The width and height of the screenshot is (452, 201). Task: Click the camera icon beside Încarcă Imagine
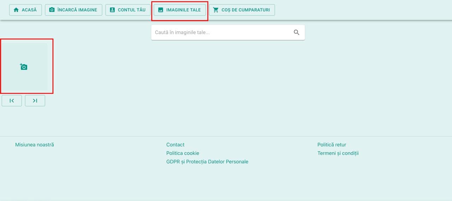click(x=52, y=10)
